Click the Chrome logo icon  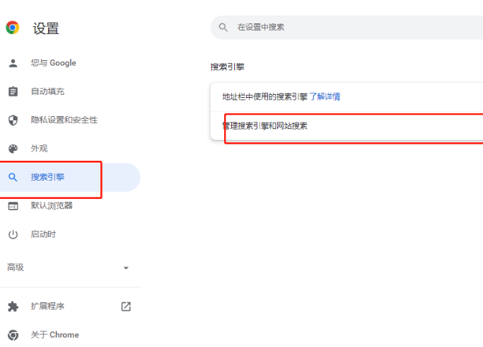13,28
